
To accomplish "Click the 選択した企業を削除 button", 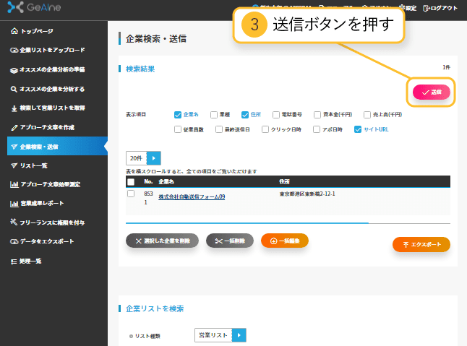I will 163,241.
